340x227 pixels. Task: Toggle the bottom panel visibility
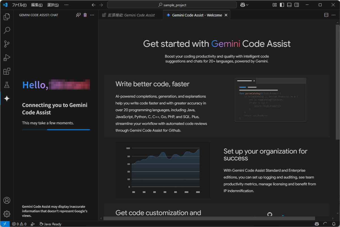coord(289,5)
